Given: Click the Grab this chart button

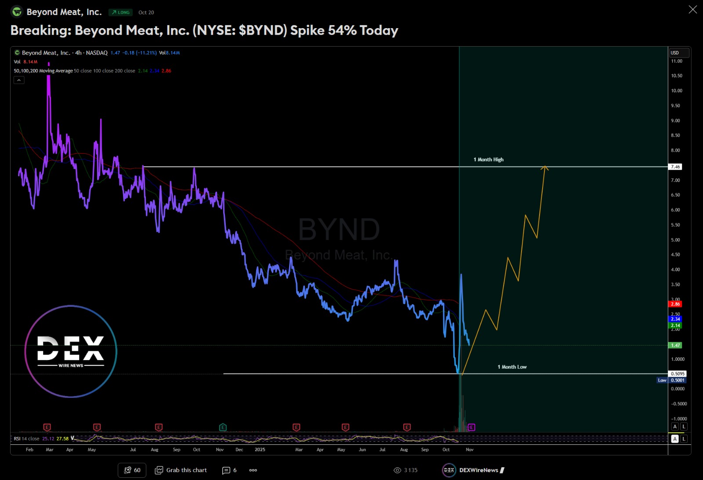Looking at the screenshot, I should [x=181, y=470].
